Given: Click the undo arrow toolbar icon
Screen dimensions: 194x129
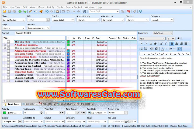Looking at the screenshot, I should click(47, 11).
